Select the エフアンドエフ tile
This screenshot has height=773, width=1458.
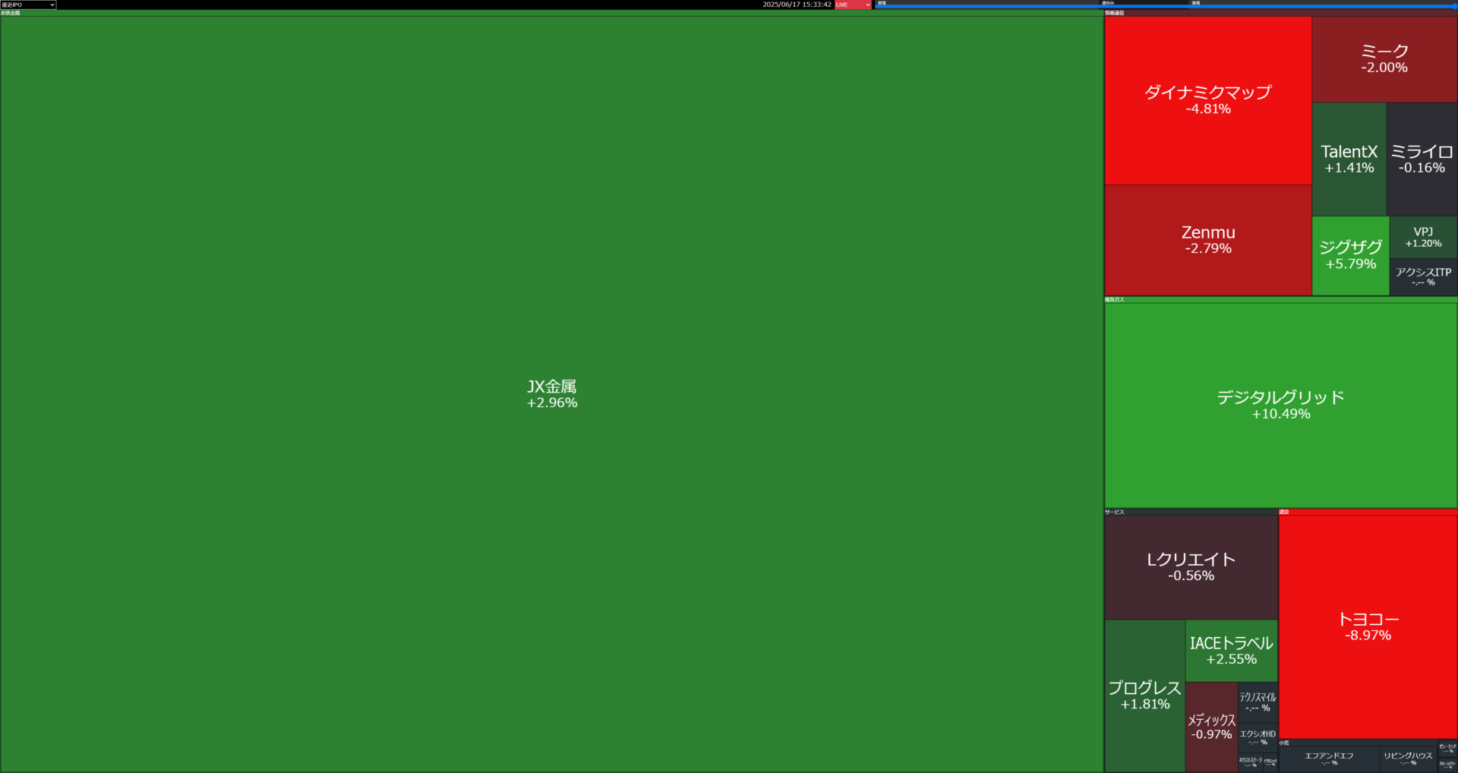1329,759
